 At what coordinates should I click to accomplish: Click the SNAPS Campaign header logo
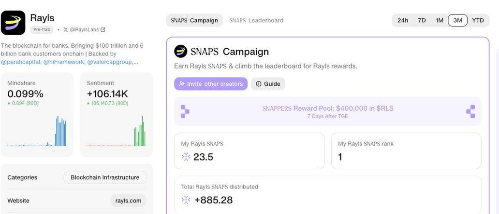180,52
